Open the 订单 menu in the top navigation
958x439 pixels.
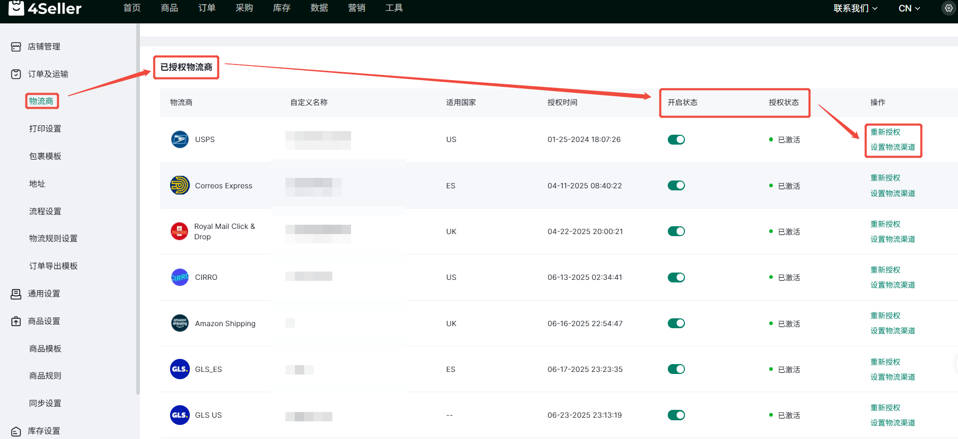click(x=206, y=8)
